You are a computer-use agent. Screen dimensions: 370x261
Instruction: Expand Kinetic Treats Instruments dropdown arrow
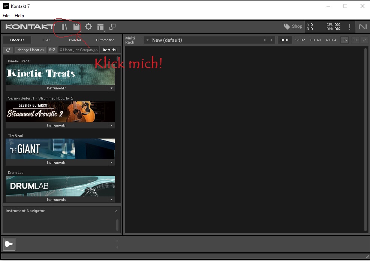pos(111,88)
